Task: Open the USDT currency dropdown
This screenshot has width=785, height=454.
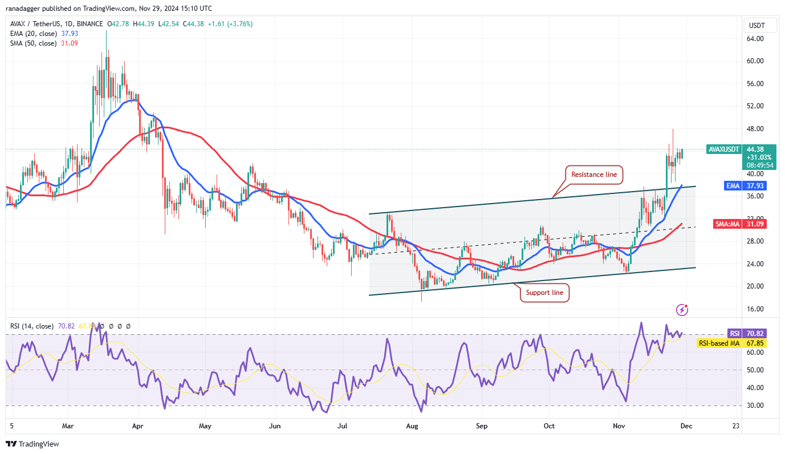Action: click(x=759, y=26)
